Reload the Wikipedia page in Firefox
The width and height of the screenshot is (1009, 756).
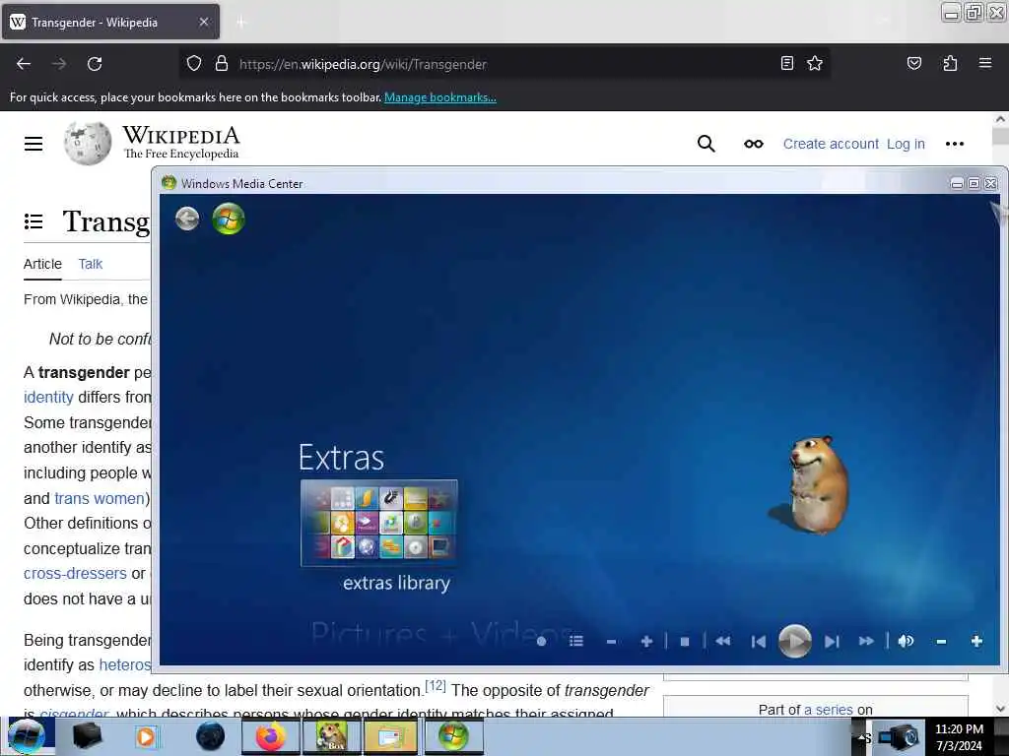coord(95,64)
